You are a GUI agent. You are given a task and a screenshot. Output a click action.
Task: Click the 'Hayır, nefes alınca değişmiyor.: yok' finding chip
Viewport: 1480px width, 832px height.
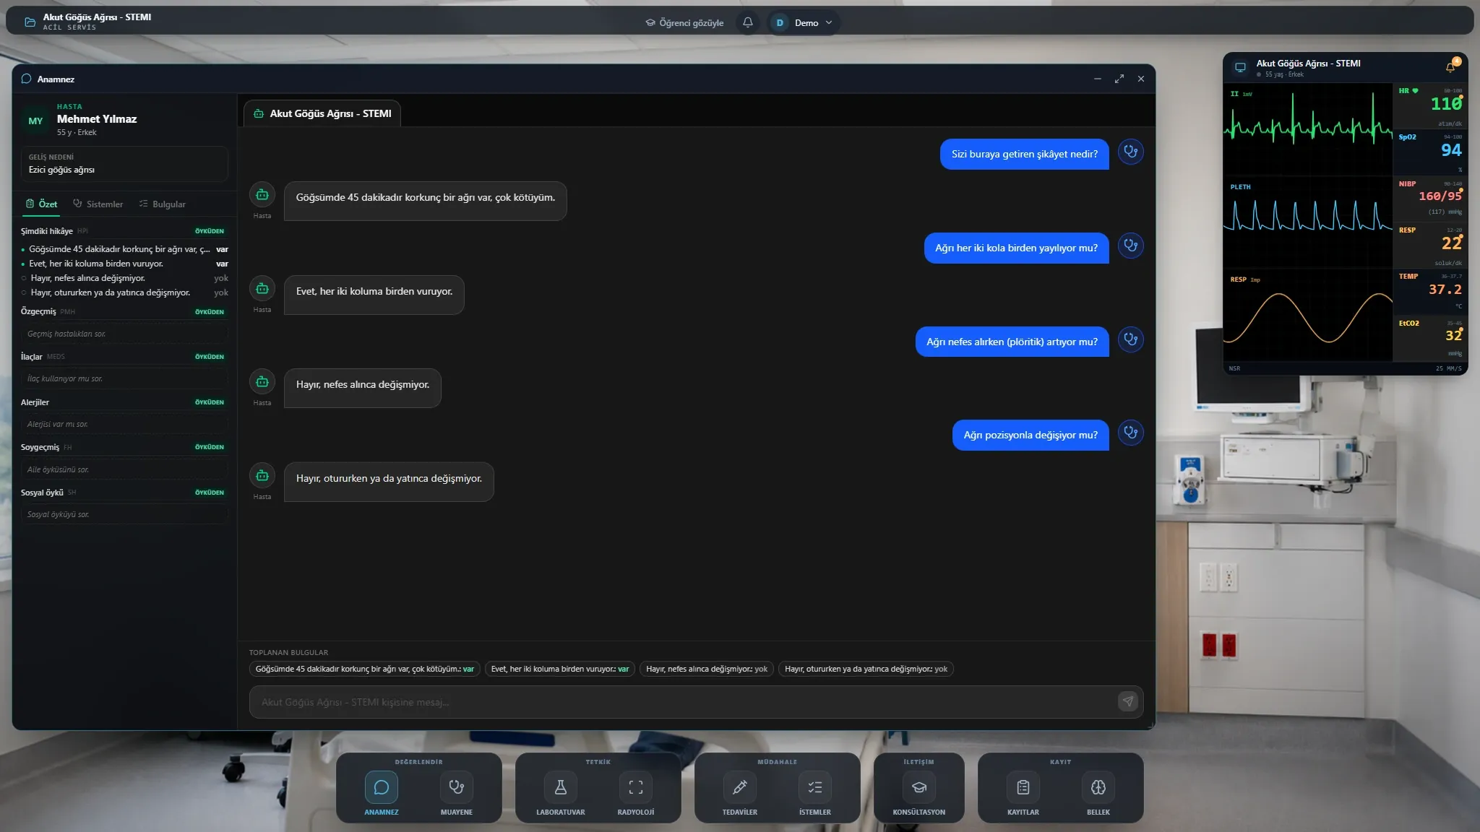pyautogui.click(x=706, y=669)
